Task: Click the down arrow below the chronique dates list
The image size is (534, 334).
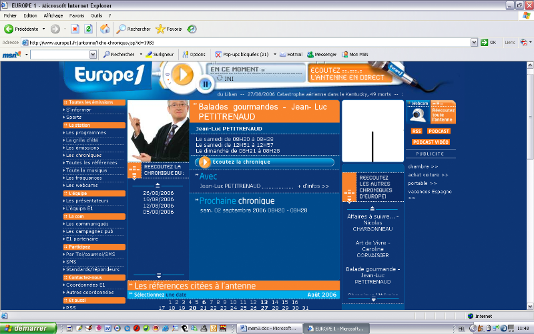Action: pyautogui.click(x=159, y=275)
